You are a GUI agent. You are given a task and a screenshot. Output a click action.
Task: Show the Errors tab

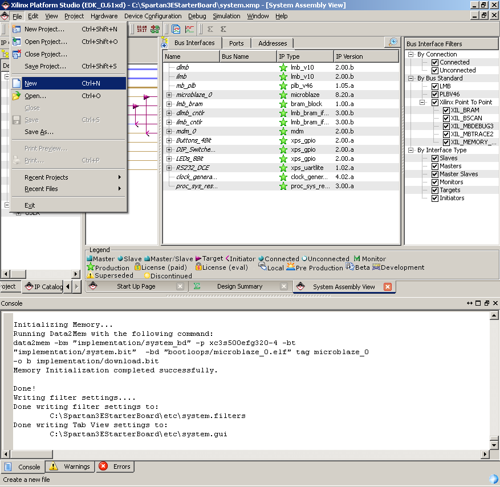point(115,466)
